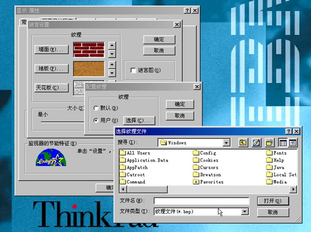This screenshot has width=311, height=232.
Task: Select the Config folder
Action: click(x=205, y=153)
